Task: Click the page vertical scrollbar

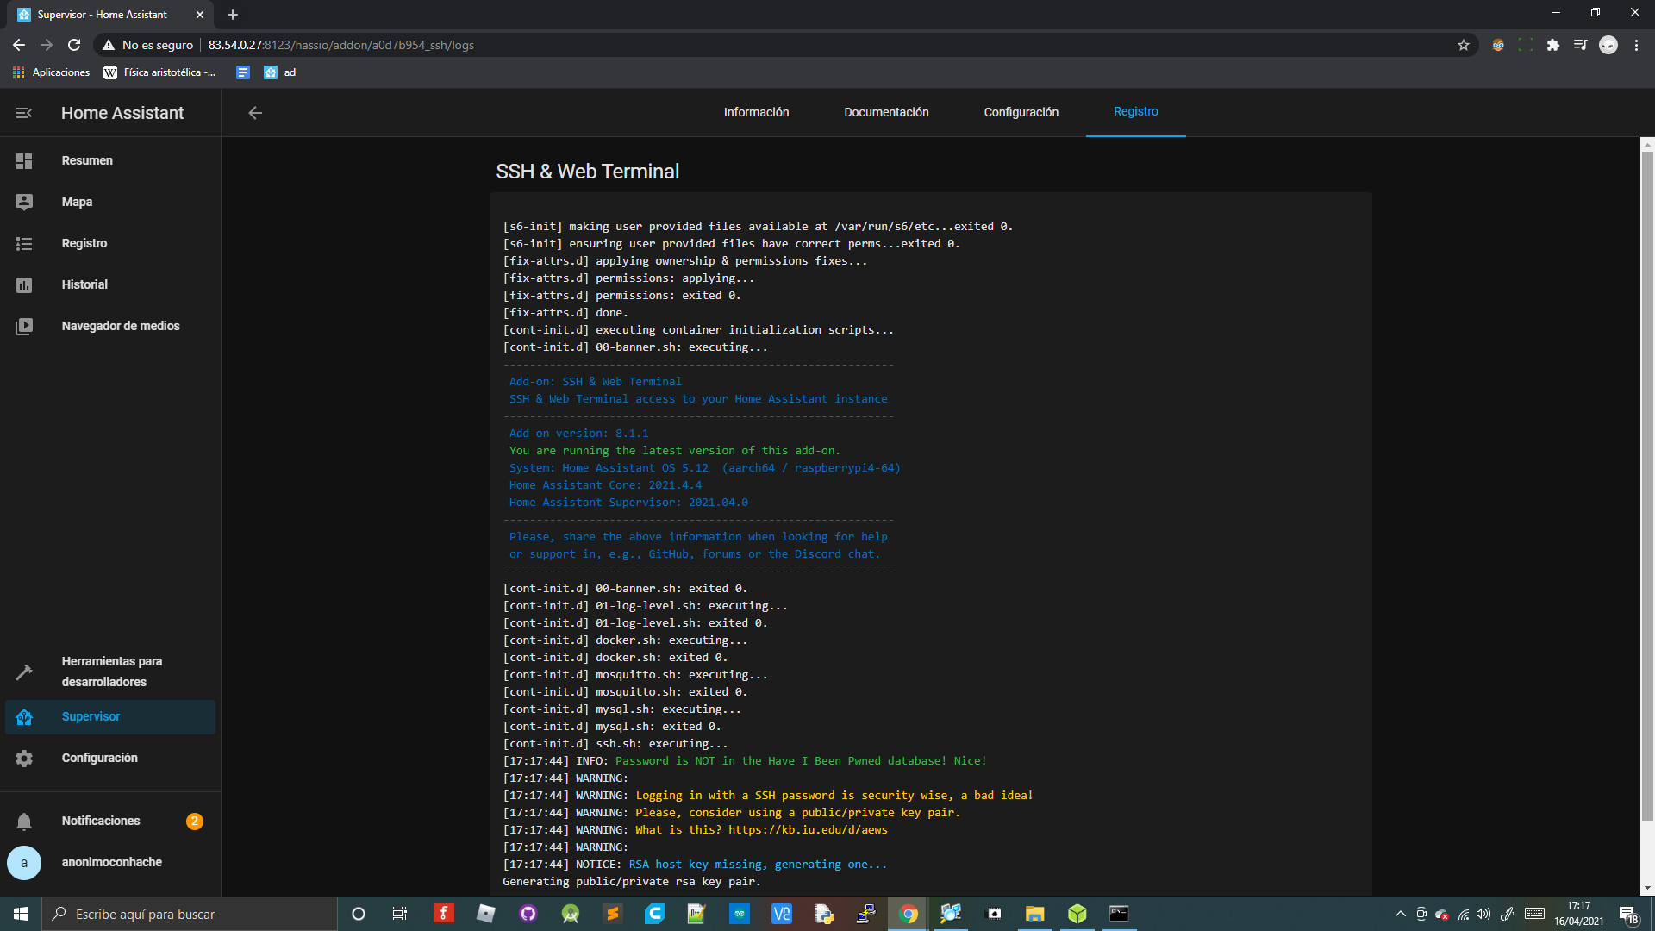Action: 1647,483
